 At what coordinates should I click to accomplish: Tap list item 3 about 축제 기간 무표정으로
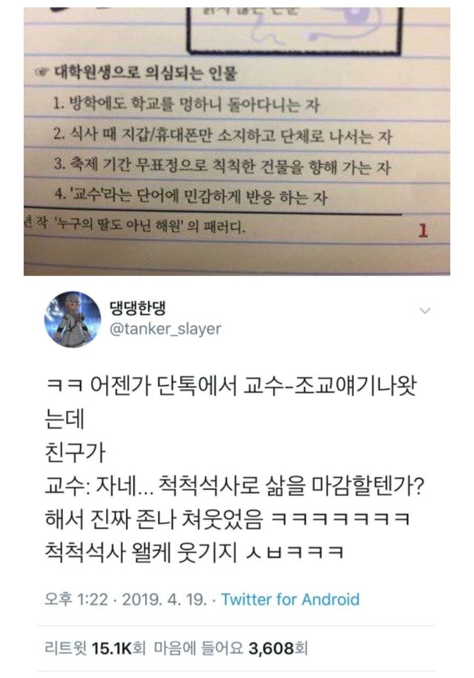click(x=222, y=167)
